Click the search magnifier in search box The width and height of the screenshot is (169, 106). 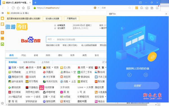130,8
